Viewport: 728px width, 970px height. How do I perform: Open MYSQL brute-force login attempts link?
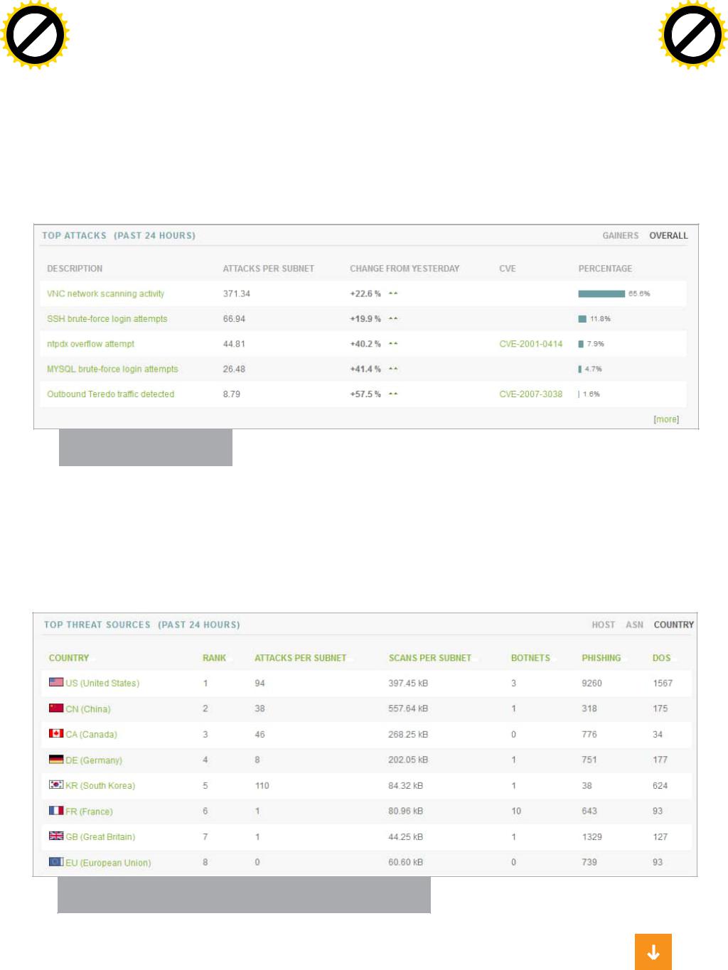[x=112, y=369]
